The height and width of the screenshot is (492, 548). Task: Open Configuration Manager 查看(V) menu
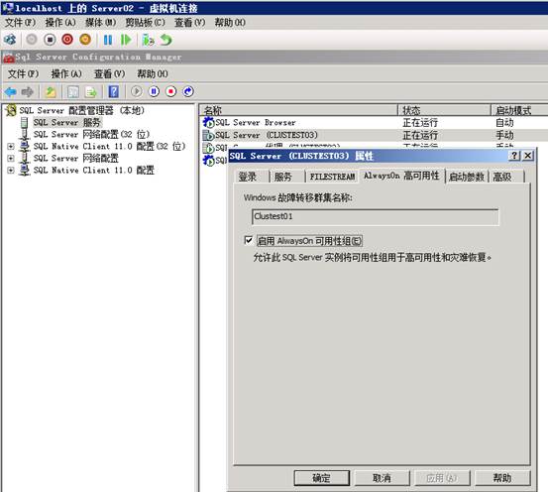(x=109, y=73)
